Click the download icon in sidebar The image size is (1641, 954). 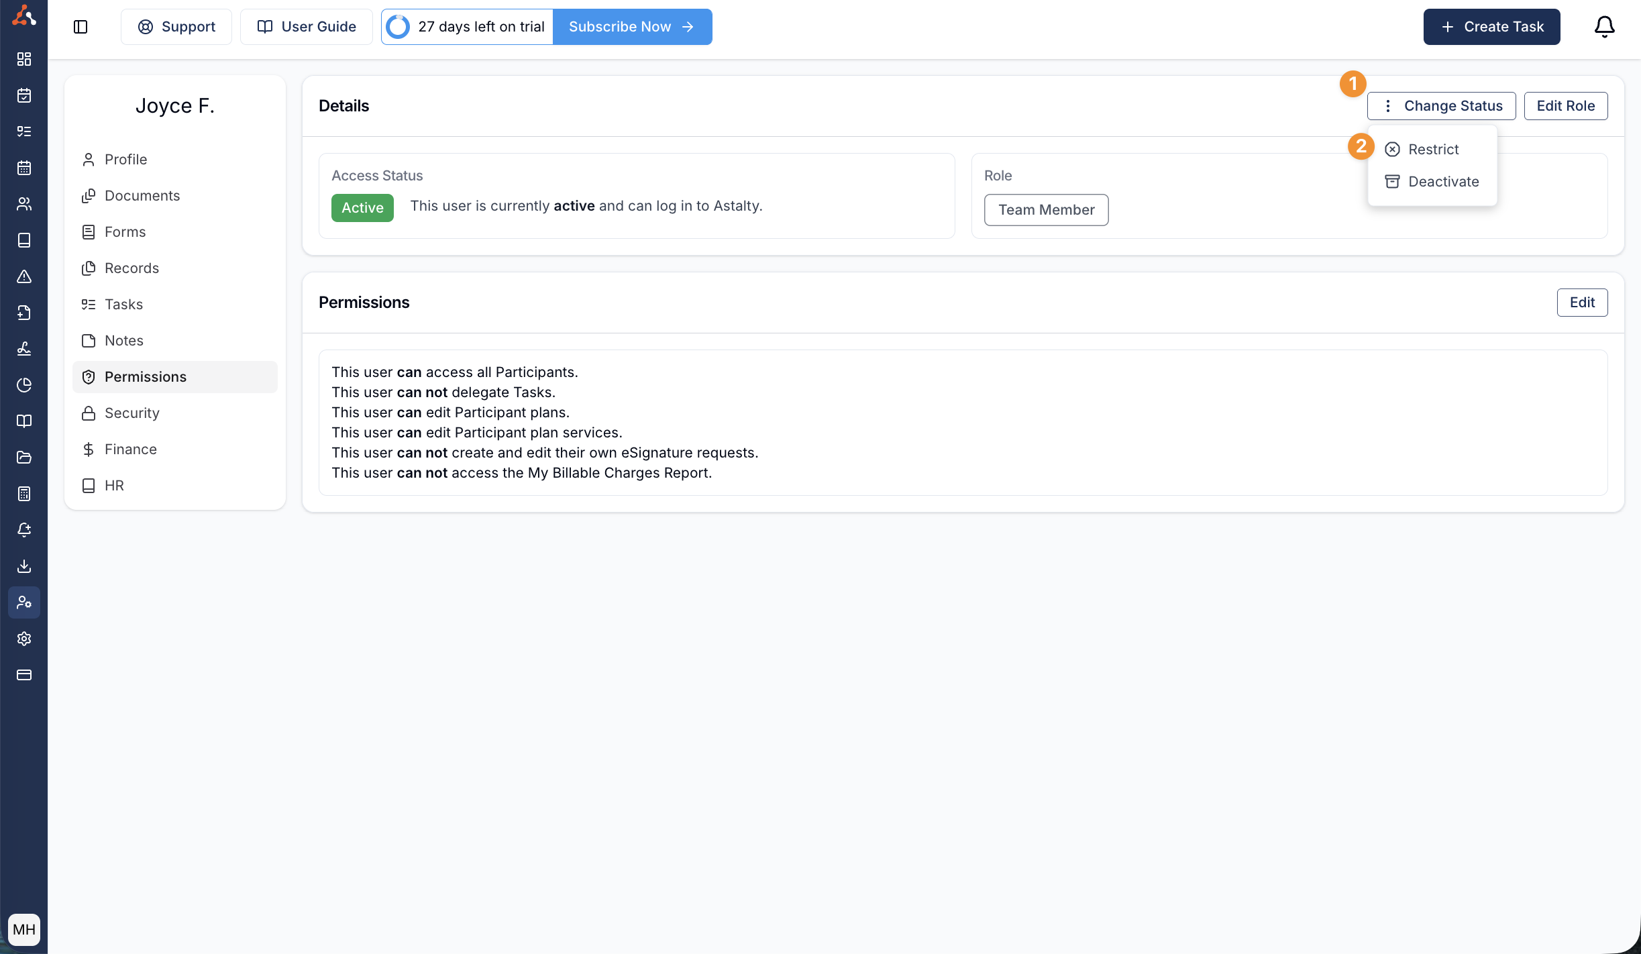tap(24, 566)
